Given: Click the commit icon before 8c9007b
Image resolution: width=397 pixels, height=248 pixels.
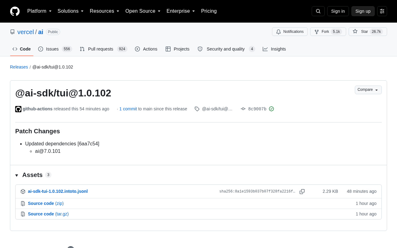Looking at the screenshot, I should (x=243, y=109).
